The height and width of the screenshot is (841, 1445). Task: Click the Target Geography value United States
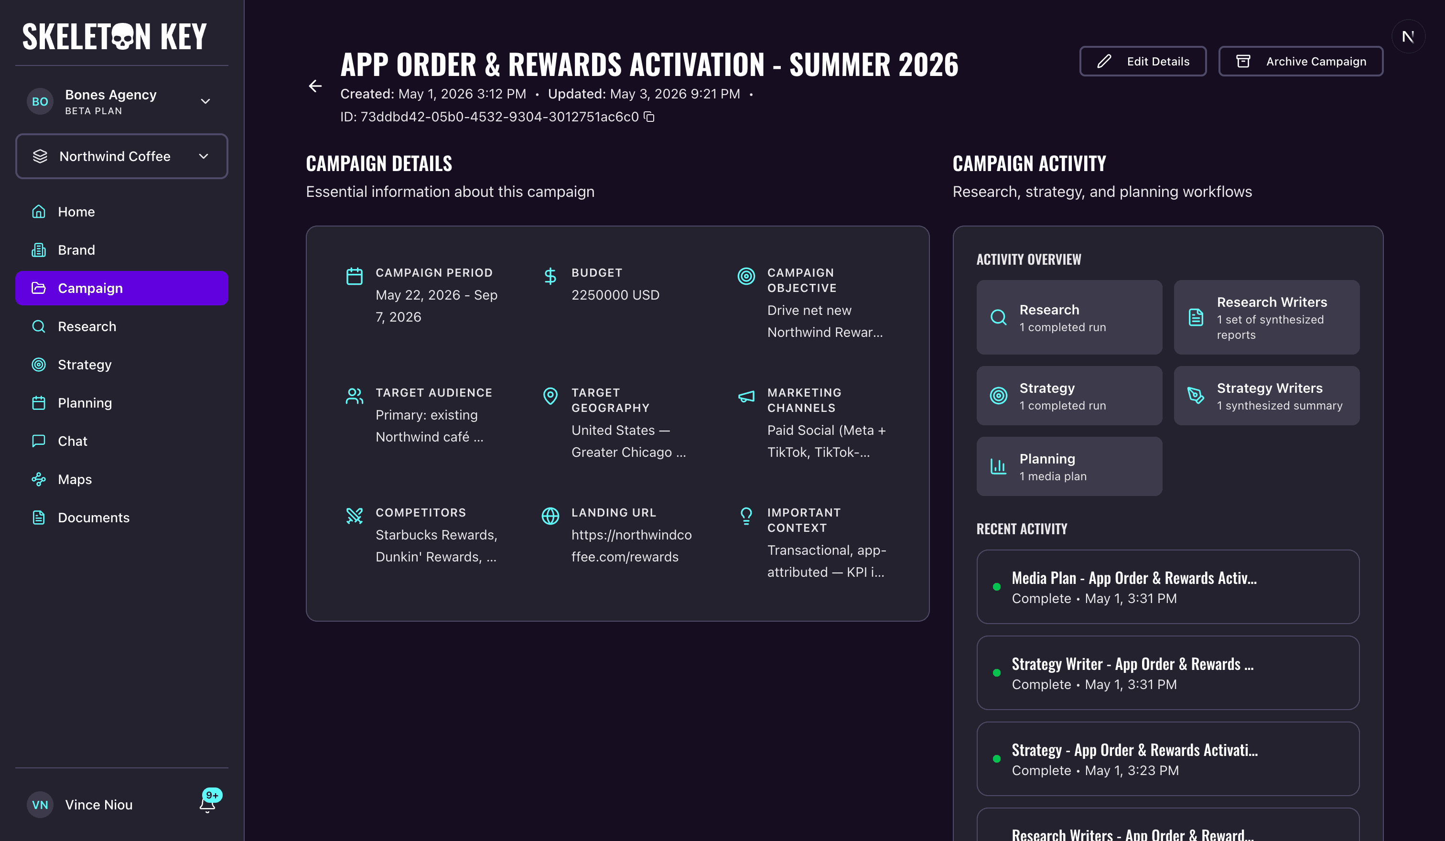click(628, 442)
